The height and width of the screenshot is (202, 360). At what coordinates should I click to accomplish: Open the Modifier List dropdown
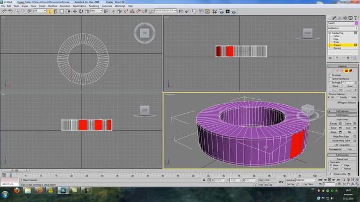tap(343, 28)
